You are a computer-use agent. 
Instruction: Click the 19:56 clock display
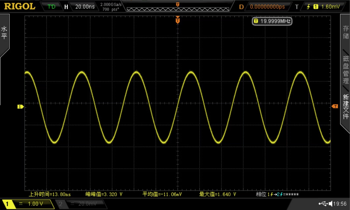click(340, 204)
